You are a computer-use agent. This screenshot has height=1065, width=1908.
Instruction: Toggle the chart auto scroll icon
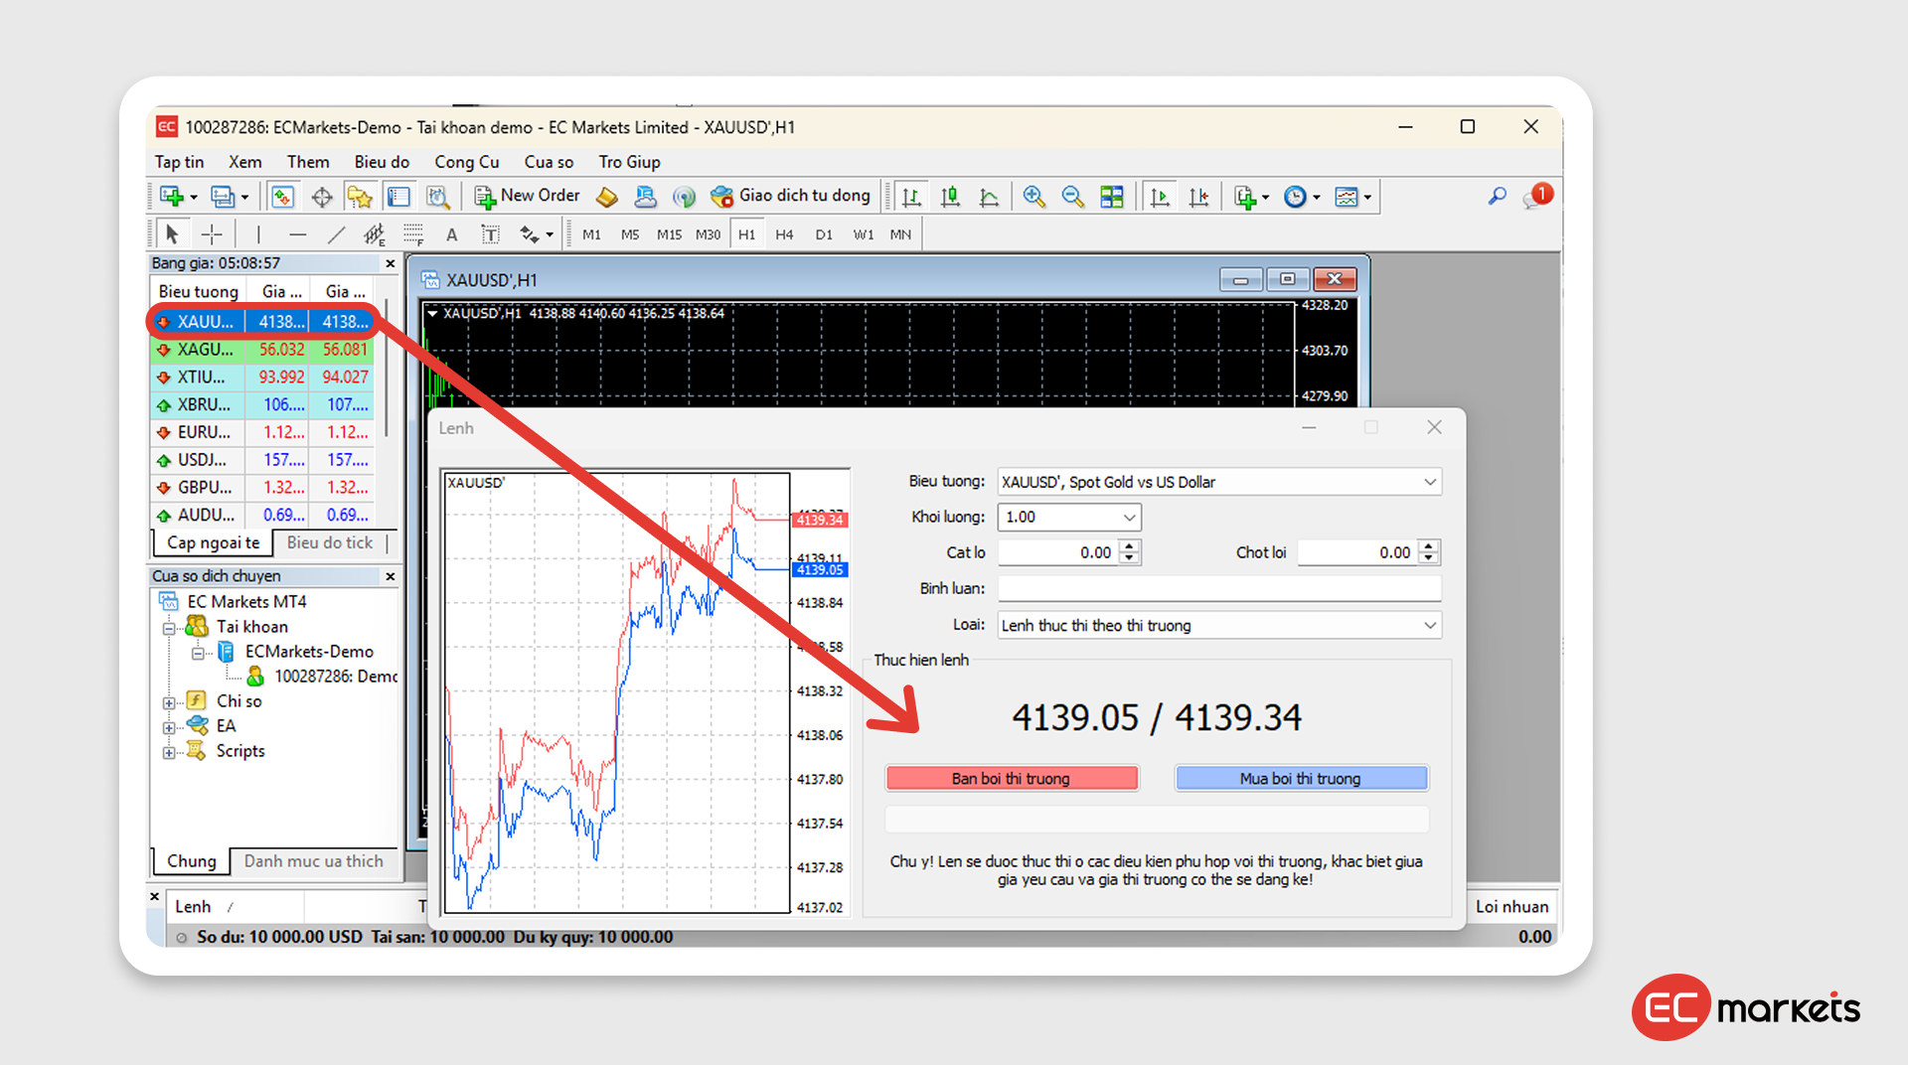pyautogui.click(x=1160, y=197)
